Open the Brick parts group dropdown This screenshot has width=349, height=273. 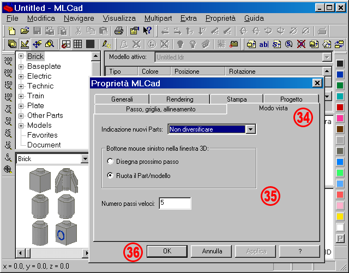[x=85, y=159]
